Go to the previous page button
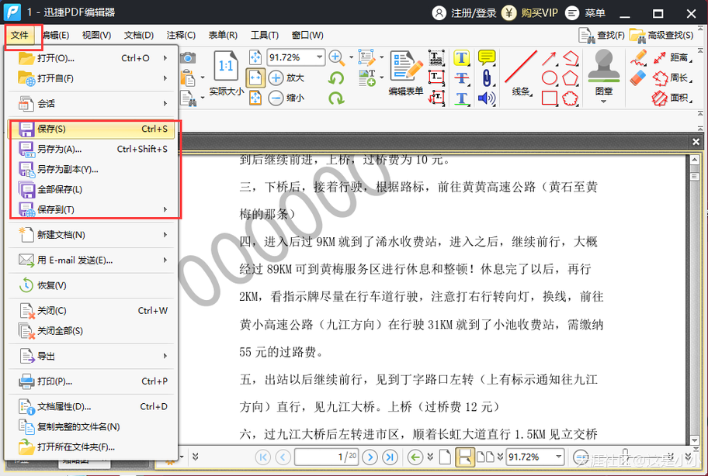 point(283,457)
